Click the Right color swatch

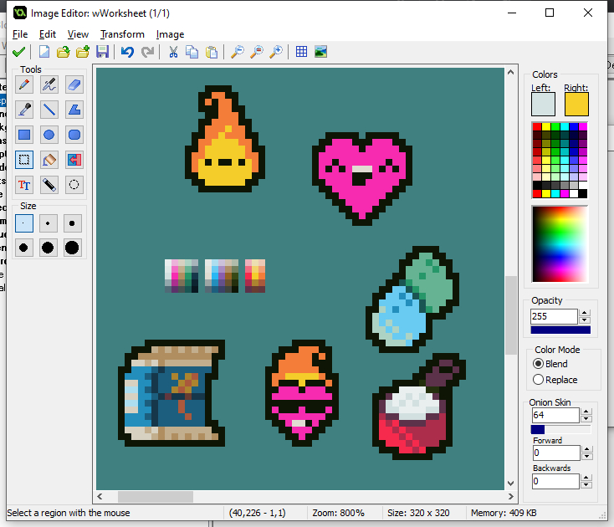576,105
